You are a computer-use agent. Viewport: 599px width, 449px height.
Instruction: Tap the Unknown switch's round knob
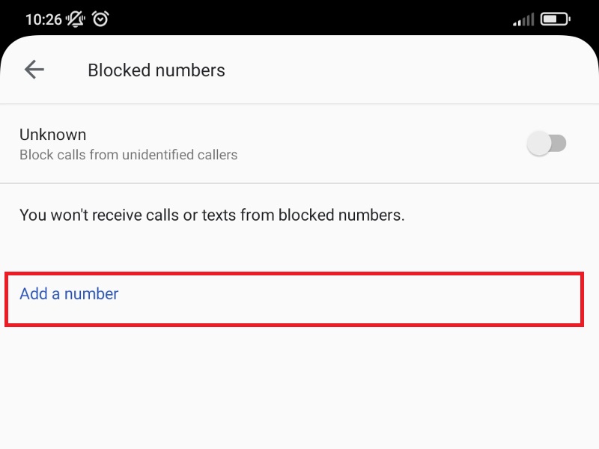538,143
